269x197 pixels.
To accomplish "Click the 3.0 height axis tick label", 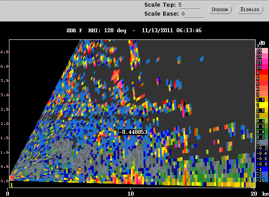I will (4, 95).
